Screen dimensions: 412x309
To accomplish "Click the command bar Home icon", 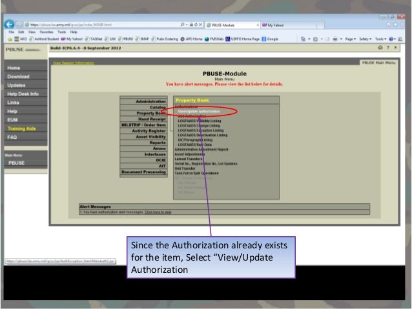I will tap(303, 39).
